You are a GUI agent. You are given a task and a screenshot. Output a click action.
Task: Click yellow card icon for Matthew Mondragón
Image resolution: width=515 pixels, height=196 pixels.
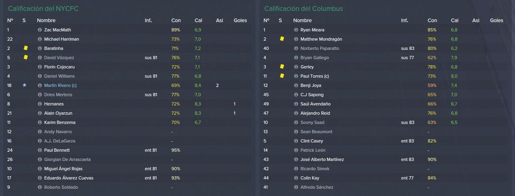(282, 39)
